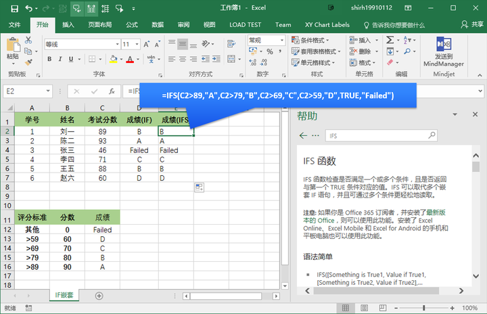This screenshot has height=314, width=487.
Task: Click merge and center icon
Action: coord(231,59)
